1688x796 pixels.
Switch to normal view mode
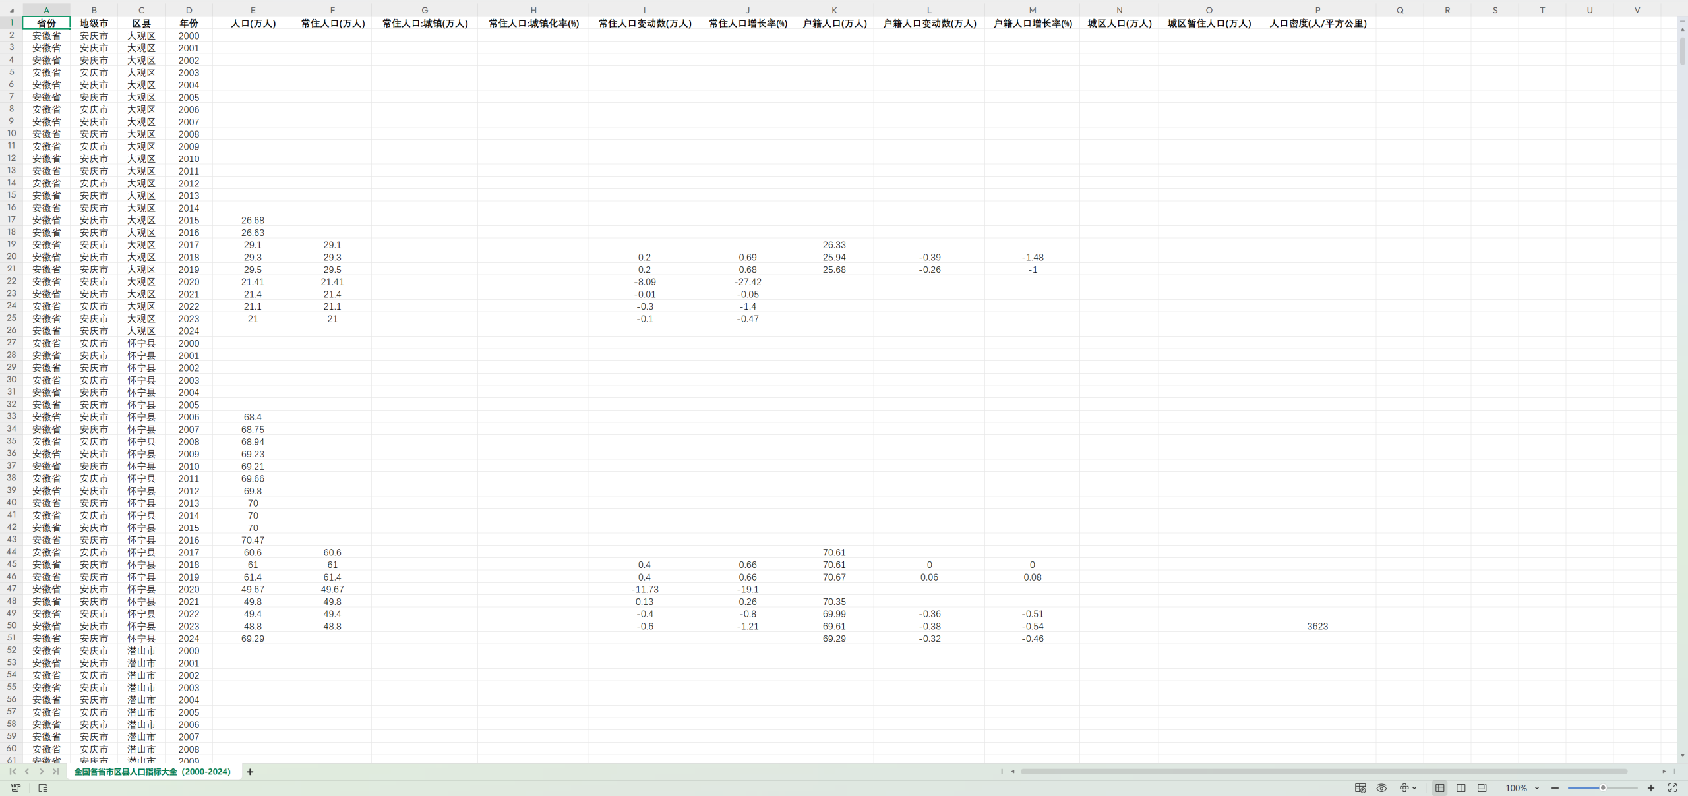coord(1440,788)
